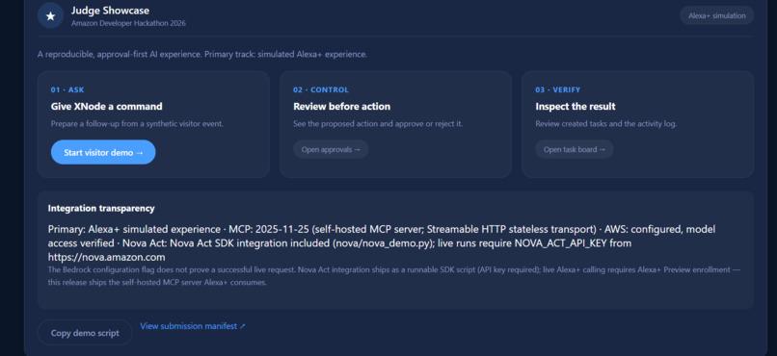Start the visitor demo
This screenshot has width=777, height=356.
pos(103,152)
